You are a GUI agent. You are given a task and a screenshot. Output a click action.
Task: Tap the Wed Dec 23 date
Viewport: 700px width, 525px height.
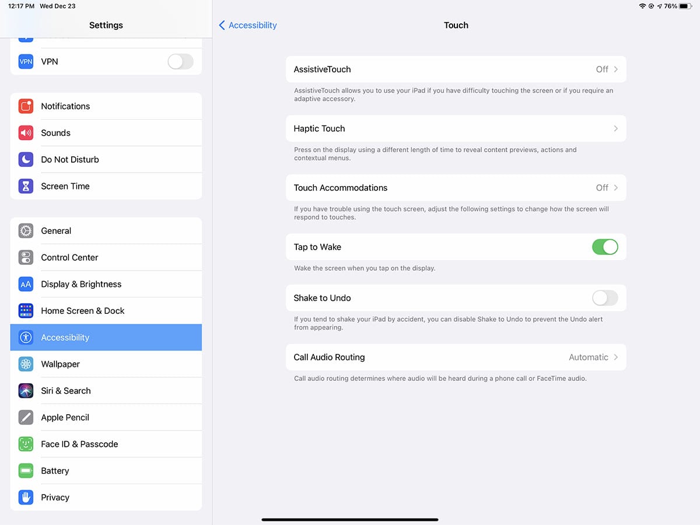(x=57, y=6)
